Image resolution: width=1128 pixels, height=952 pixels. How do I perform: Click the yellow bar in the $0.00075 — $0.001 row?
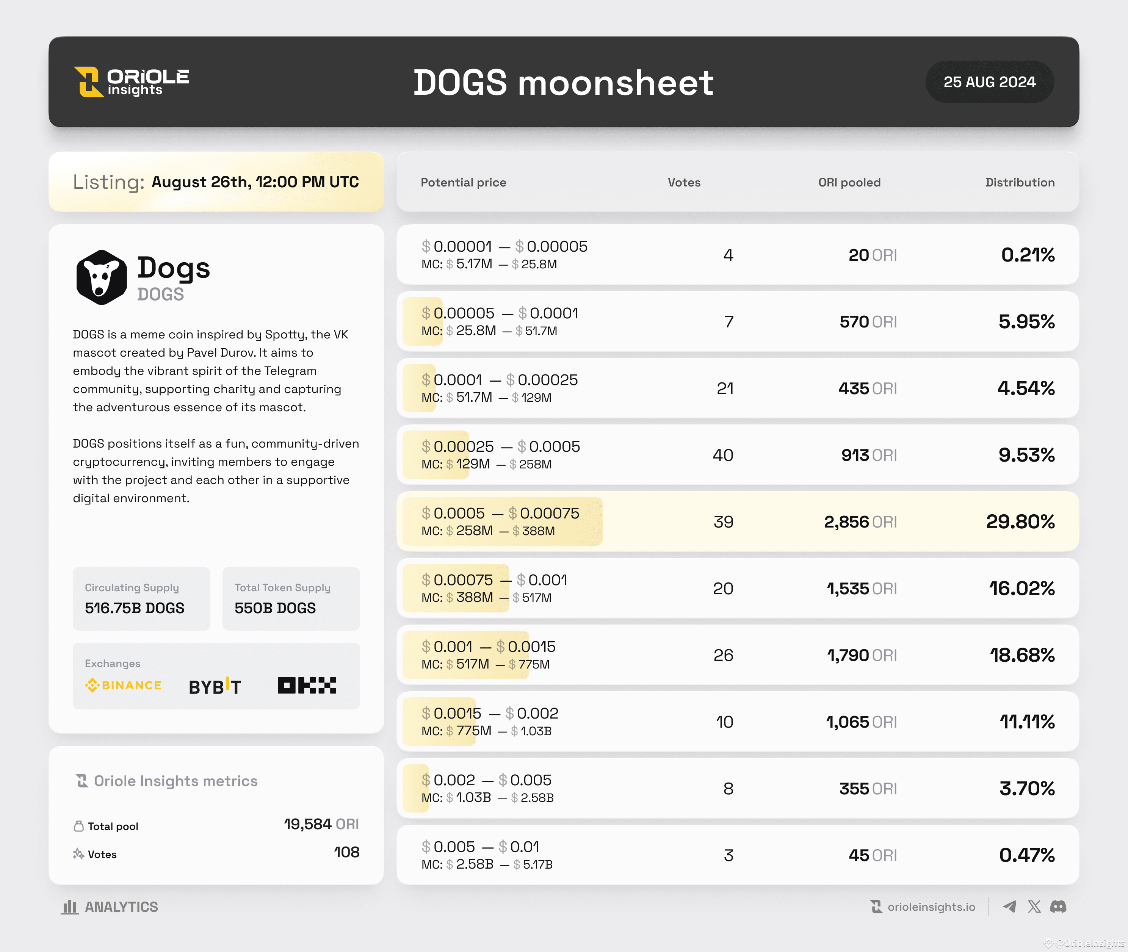pos(456,588)
